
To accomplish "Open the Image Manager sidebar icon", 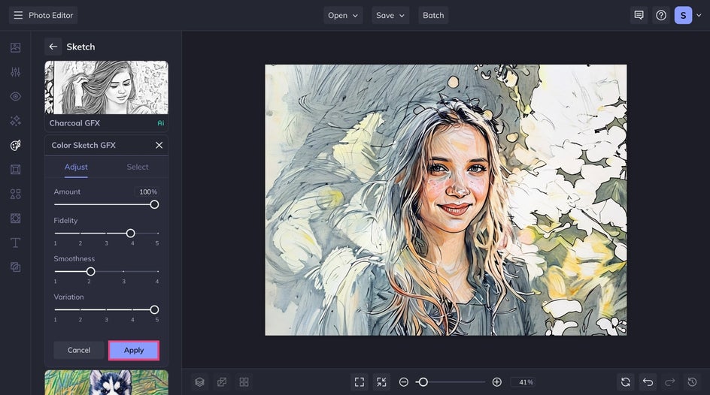I will 15,47.
